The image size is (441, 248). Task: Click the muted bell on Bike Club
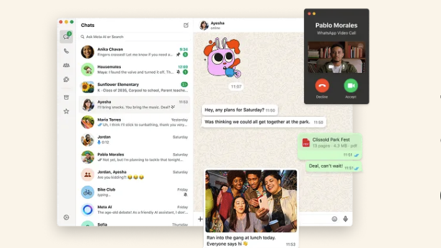point(186,195)
